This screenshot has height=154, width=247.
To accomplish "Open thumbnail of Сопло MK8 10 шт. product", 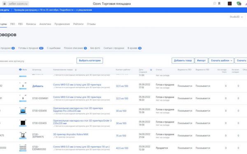I will coord(23,148).
